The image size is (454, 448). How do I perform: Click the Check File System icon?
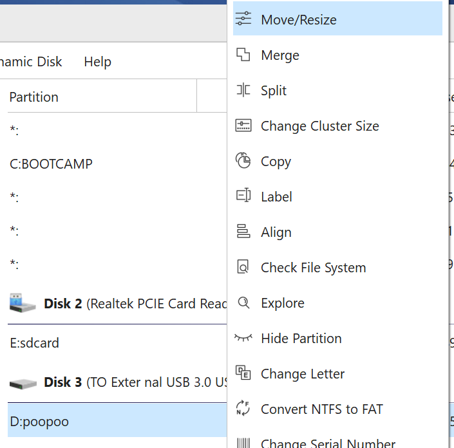pyautogui.click(x=243, y=268)
